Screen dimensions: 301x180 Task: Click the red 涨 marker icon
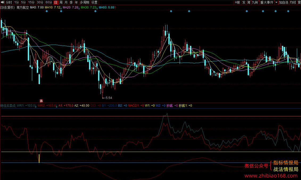41,101
